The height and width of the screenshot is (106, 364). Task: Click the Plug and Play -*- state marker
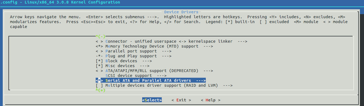tap(99, 56)
